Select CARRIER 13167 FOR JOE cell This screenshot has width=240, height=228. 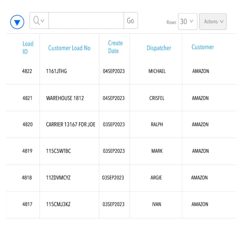pyautogui.click(x=71, y=124)
